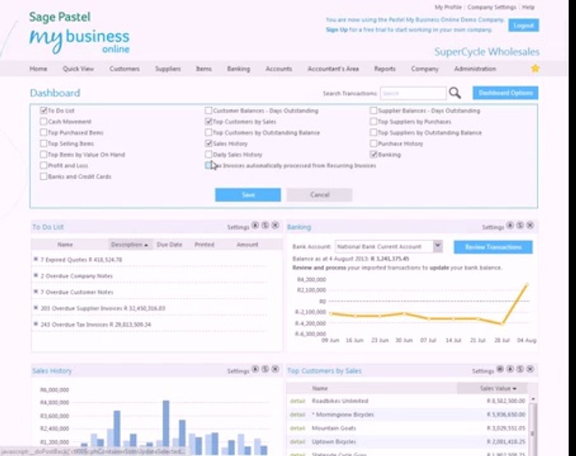The width and height of the screenshot is (576, 456).
Task: Enable the Banks and Credit Cards checkbox
Action: point(43,177)
